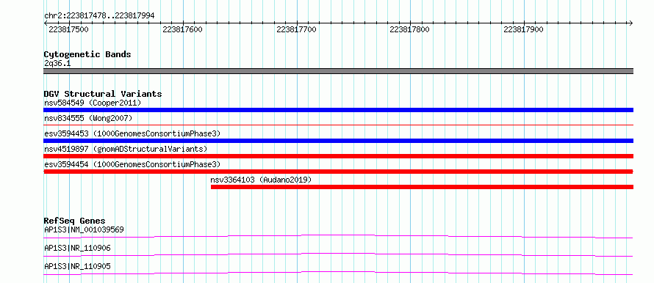
Task: Select the blue esv3594453 variant bar
Action: click(338, 141)
